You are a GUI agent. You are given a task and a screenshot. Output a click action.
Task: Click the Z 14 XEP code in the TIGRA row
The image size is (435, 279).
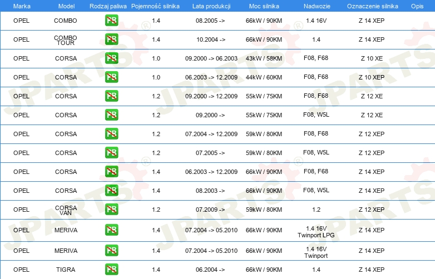pos(372,270)
